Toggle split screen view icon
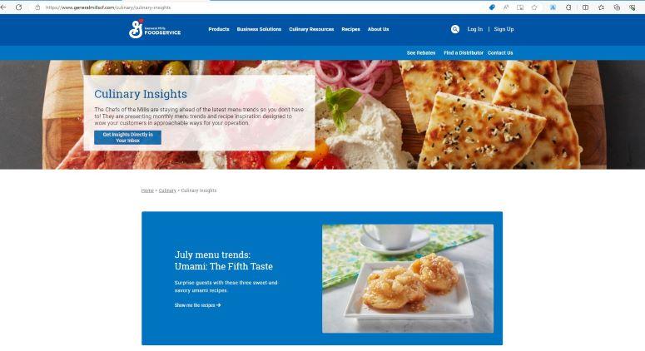 (x=585, y=7)
